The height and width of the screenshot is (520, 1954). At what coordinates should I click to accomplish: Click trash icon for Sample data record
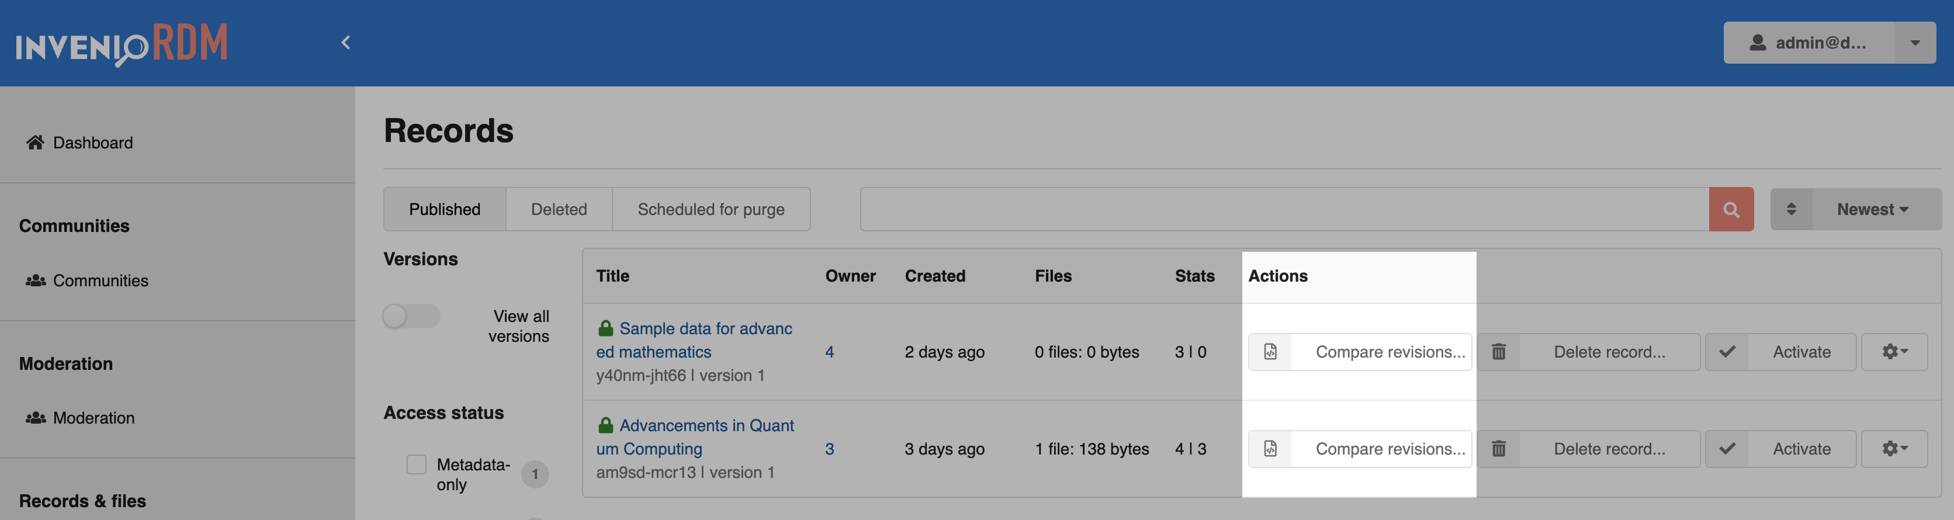click(x=1499, y=352)
